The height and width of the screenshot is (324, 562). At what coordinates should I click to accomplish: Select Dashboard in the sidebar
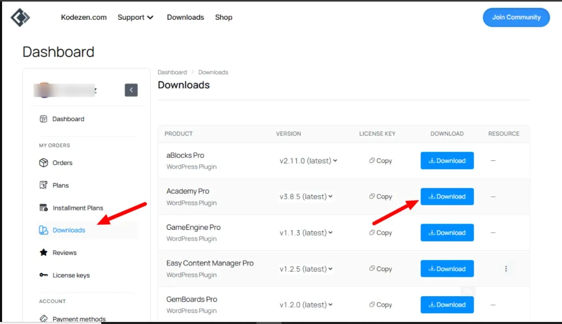click(x=68, y=119)
